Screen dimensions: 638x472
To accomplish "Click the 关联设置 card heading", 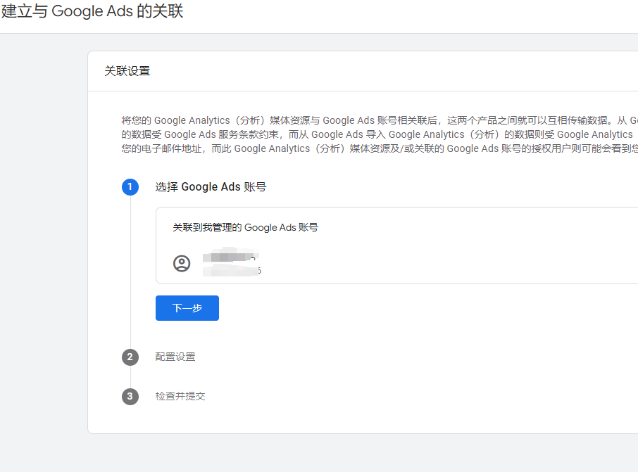I will 127,71.
